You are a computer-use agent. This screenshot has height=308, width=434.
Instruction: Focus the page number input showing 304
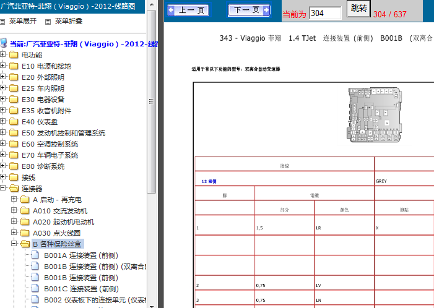coord(325,13)
